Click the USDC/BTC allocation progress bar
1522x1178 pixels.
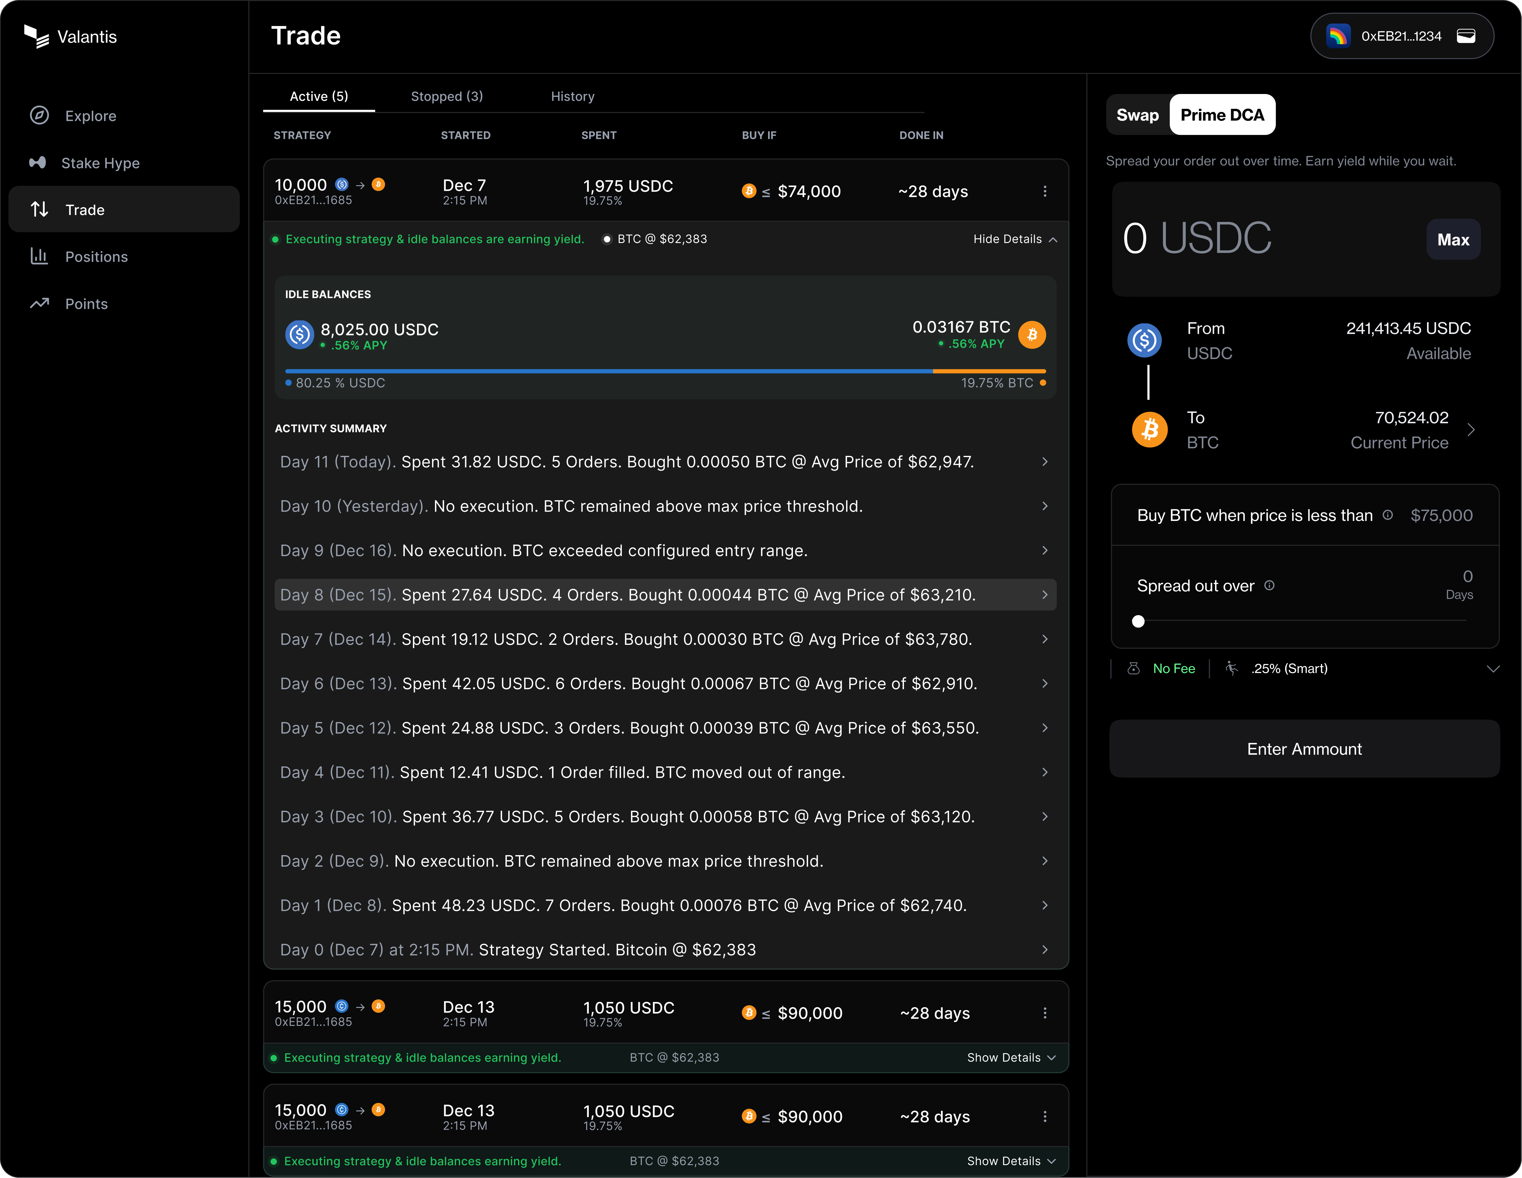tap(666, 371)
